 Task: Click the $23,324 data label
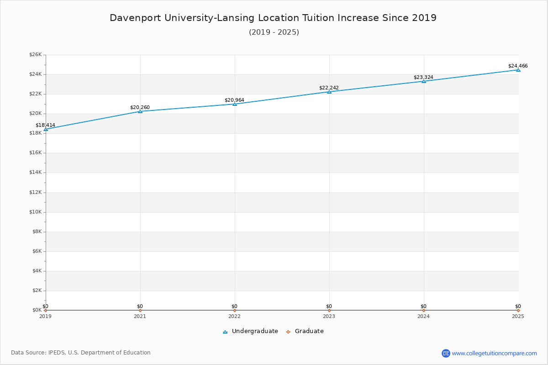pyautogui.click(x=423, y=77)
